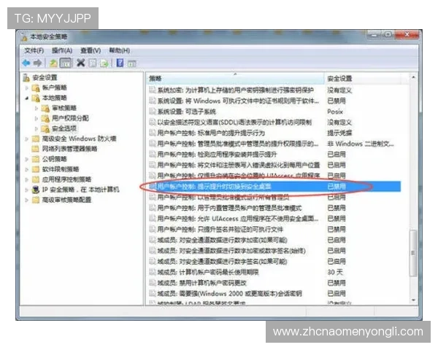Click the 公钥策略 folder icon
This screenshot has width=438, height=350.
36,159
